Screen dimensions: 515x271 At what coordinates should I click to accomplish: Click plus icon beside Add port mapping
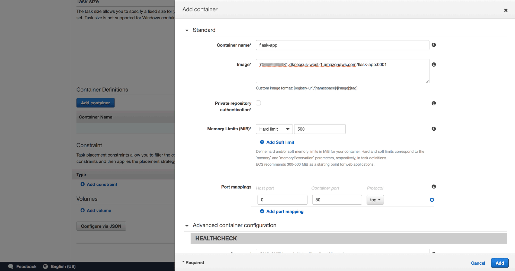tap(262, 211)
